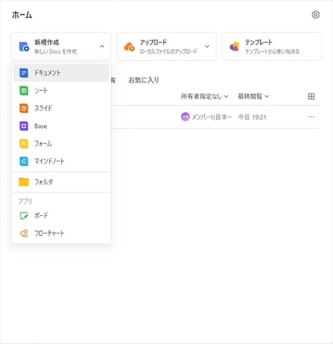Create a new マインドノート

point(50,161)
